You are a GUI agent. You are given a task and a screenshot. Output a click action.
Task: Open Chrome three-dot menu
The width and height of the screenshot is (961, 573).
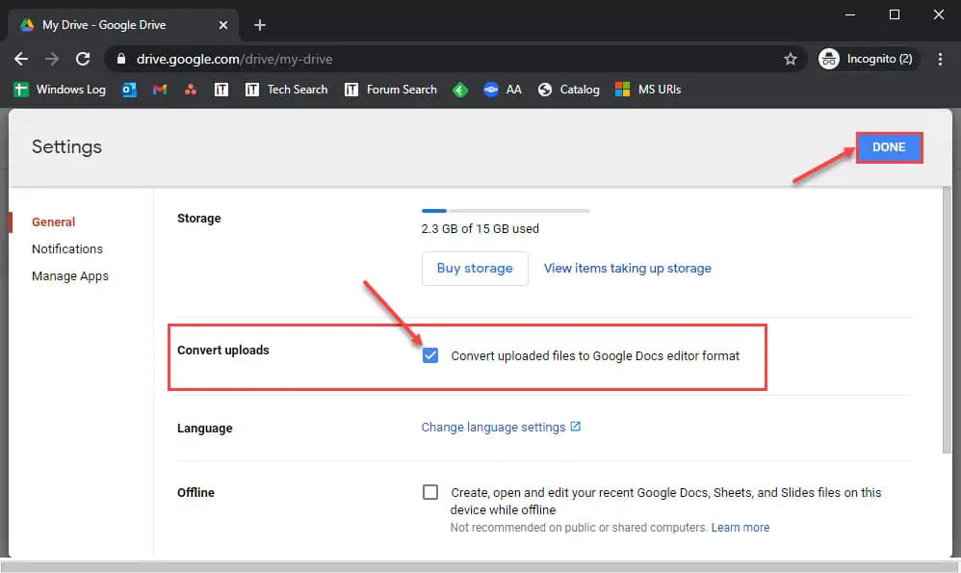[x=940, y=59]
